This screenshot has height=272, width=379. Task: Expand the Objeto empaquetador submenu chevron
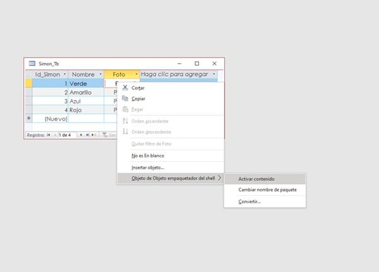(x=219, y=178)
